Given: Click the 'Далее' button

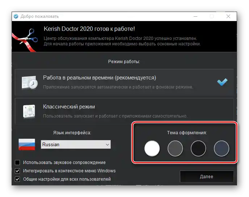Looking at the screenshot, I should coord(207,176).
